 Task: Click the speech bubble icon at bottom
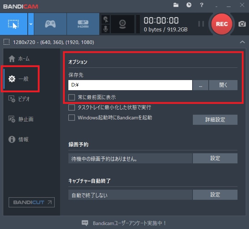(85, 223)
